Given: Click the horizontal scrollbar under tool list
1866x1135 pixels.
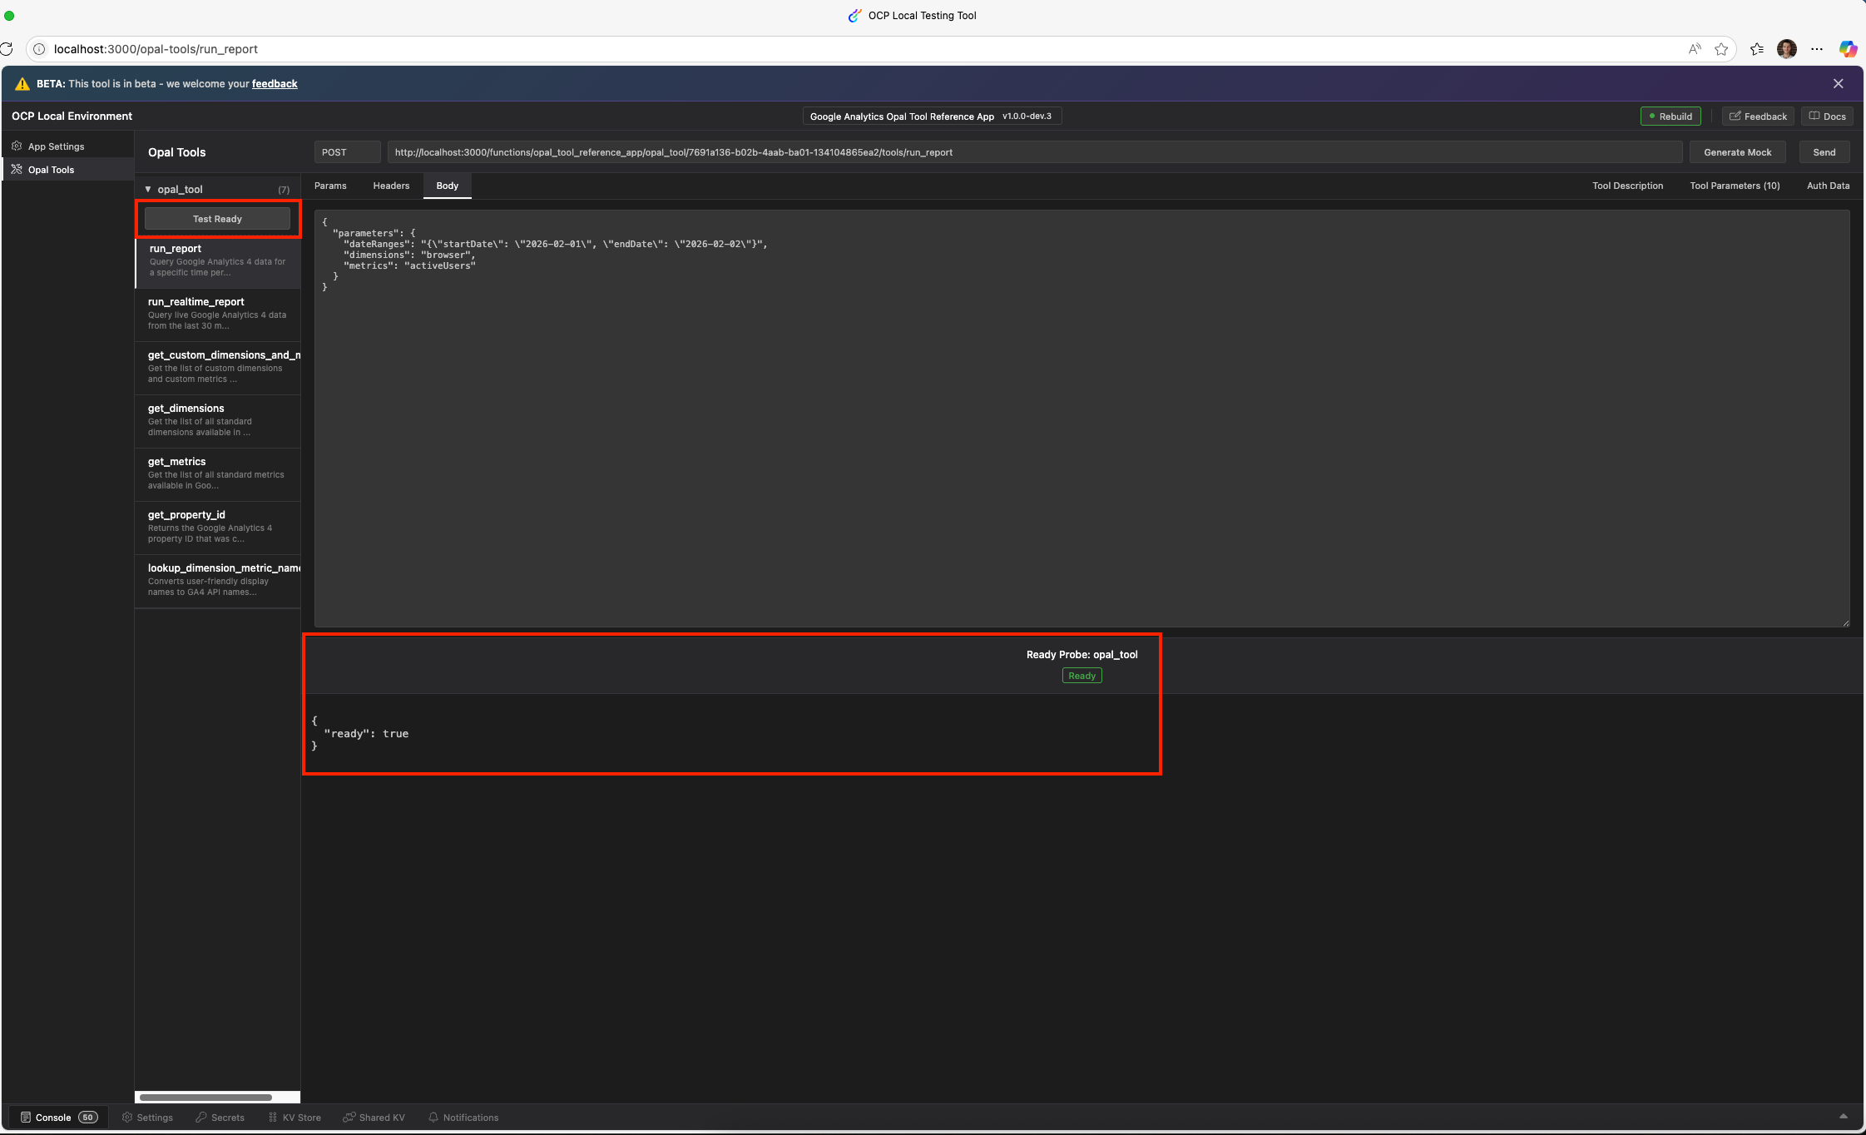Looking at the screenshot, I should click(x=205, y=1098).
